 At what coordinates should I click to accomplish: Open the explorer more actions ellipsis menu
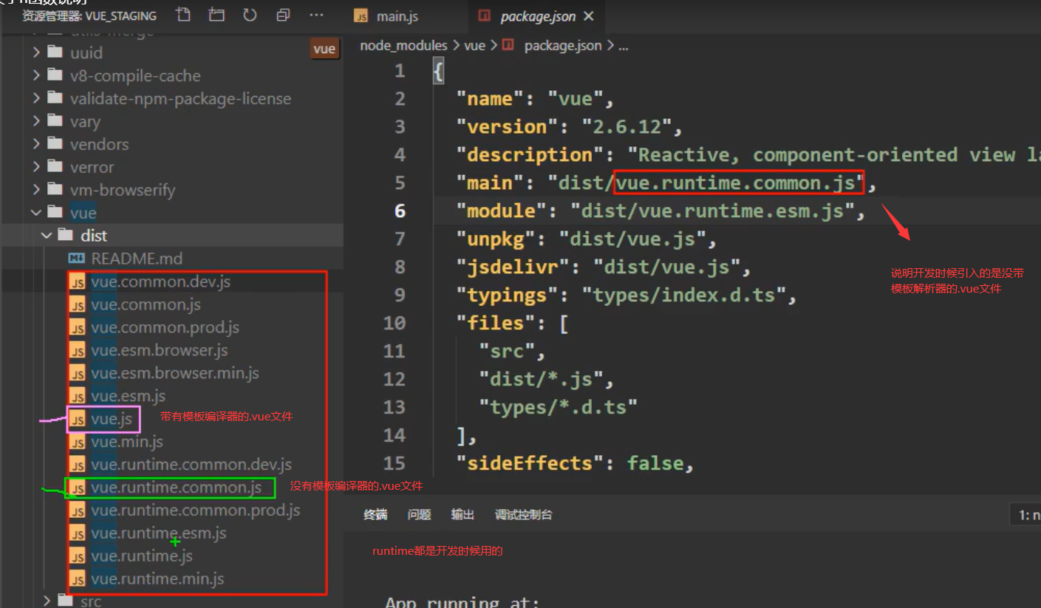(316, 15)
